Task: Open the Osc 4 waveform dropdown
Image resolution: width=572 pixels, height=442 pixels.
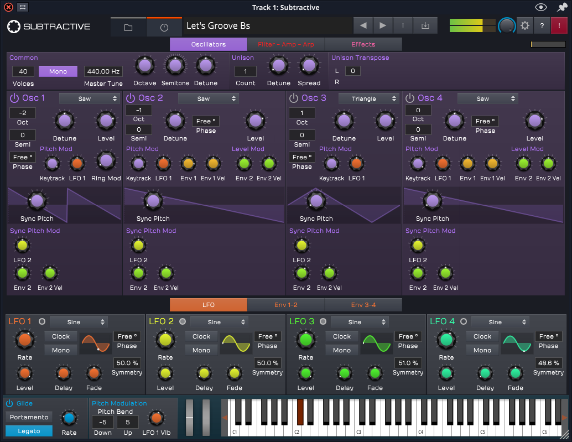Action: (x=488, y=98)
